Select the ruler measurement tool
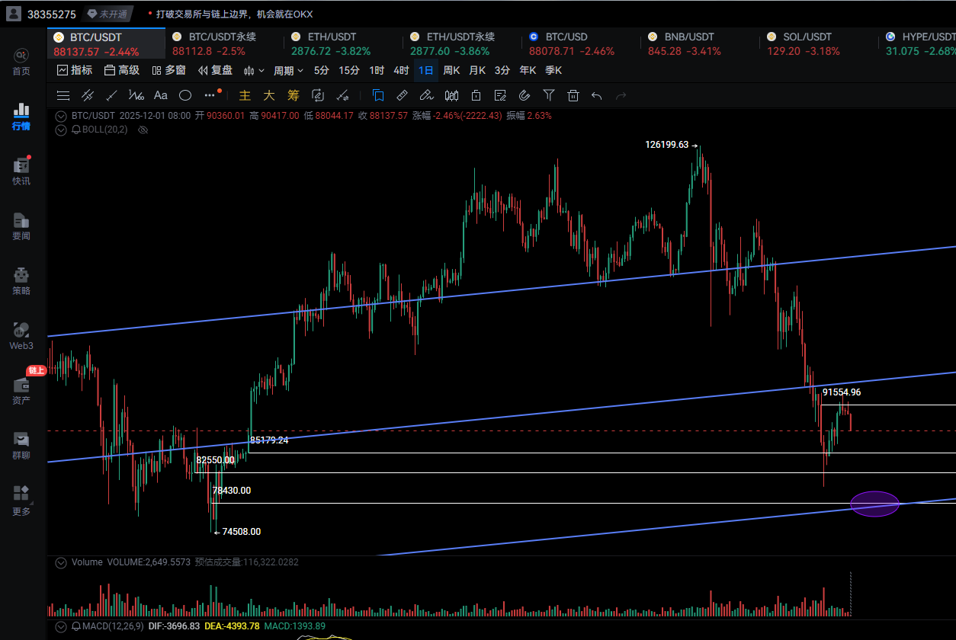The width and height of the screenshot is (956, 640). [402, 95]
